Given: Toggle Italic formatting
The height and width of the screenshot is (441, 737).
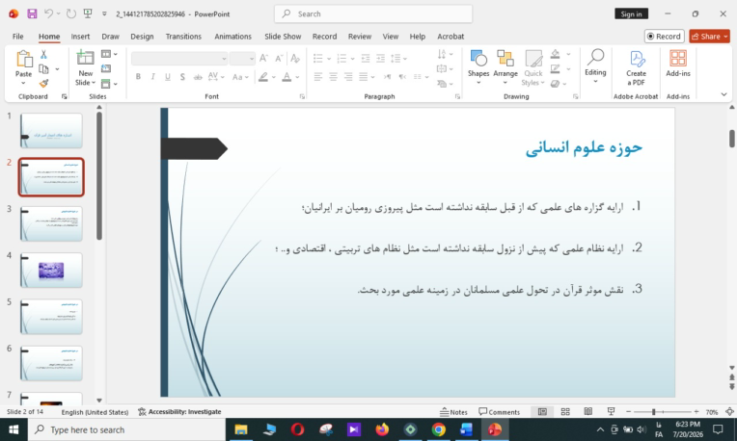Looking at the screenshot, I should (152, 76).
